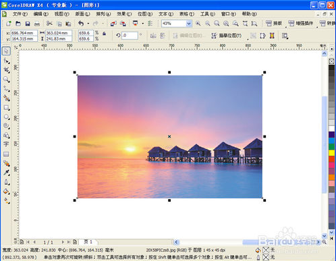Open the 工具 (Tools) menu
The image size is (336, 261).
[207, 14]
